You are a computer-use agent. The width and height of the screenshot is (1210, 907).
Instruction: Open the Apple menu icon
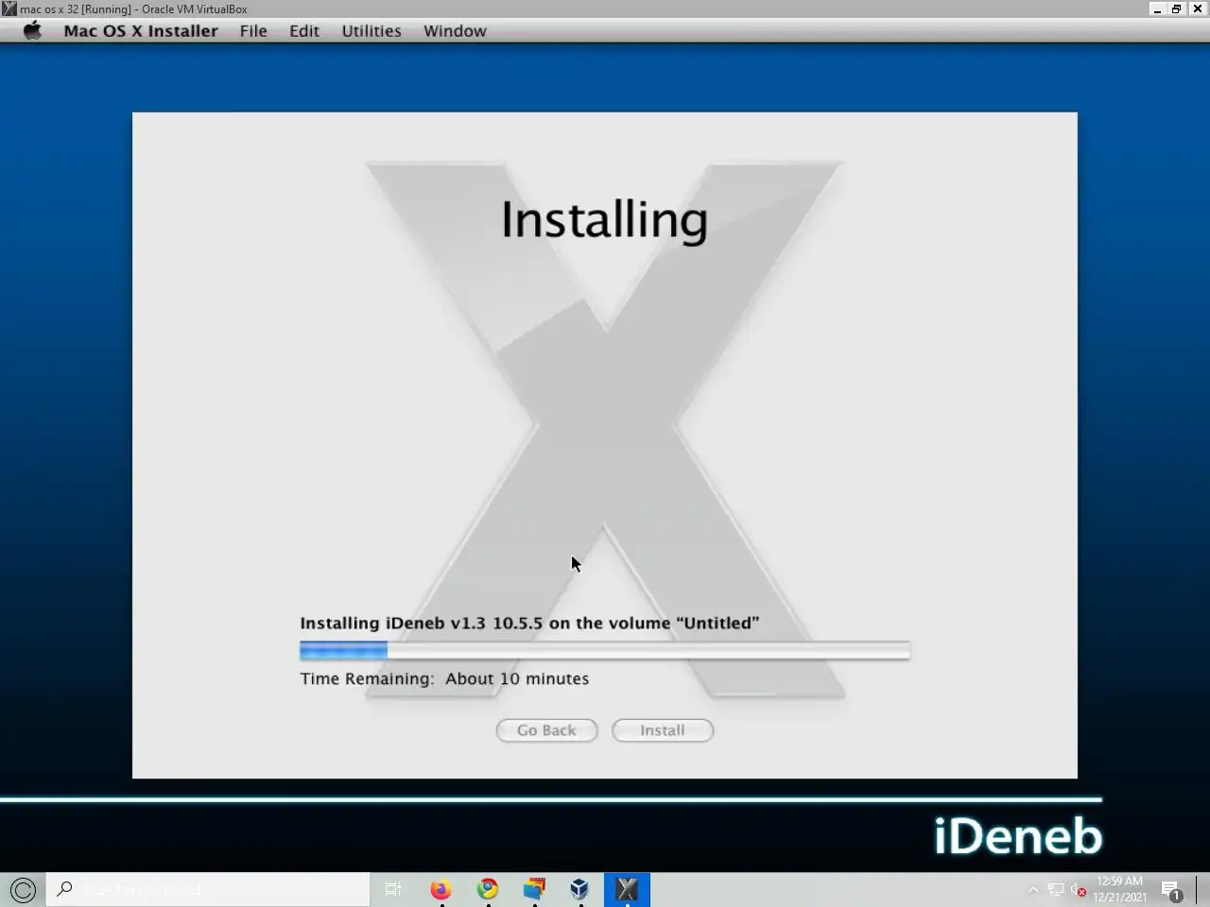pos(33,30)
